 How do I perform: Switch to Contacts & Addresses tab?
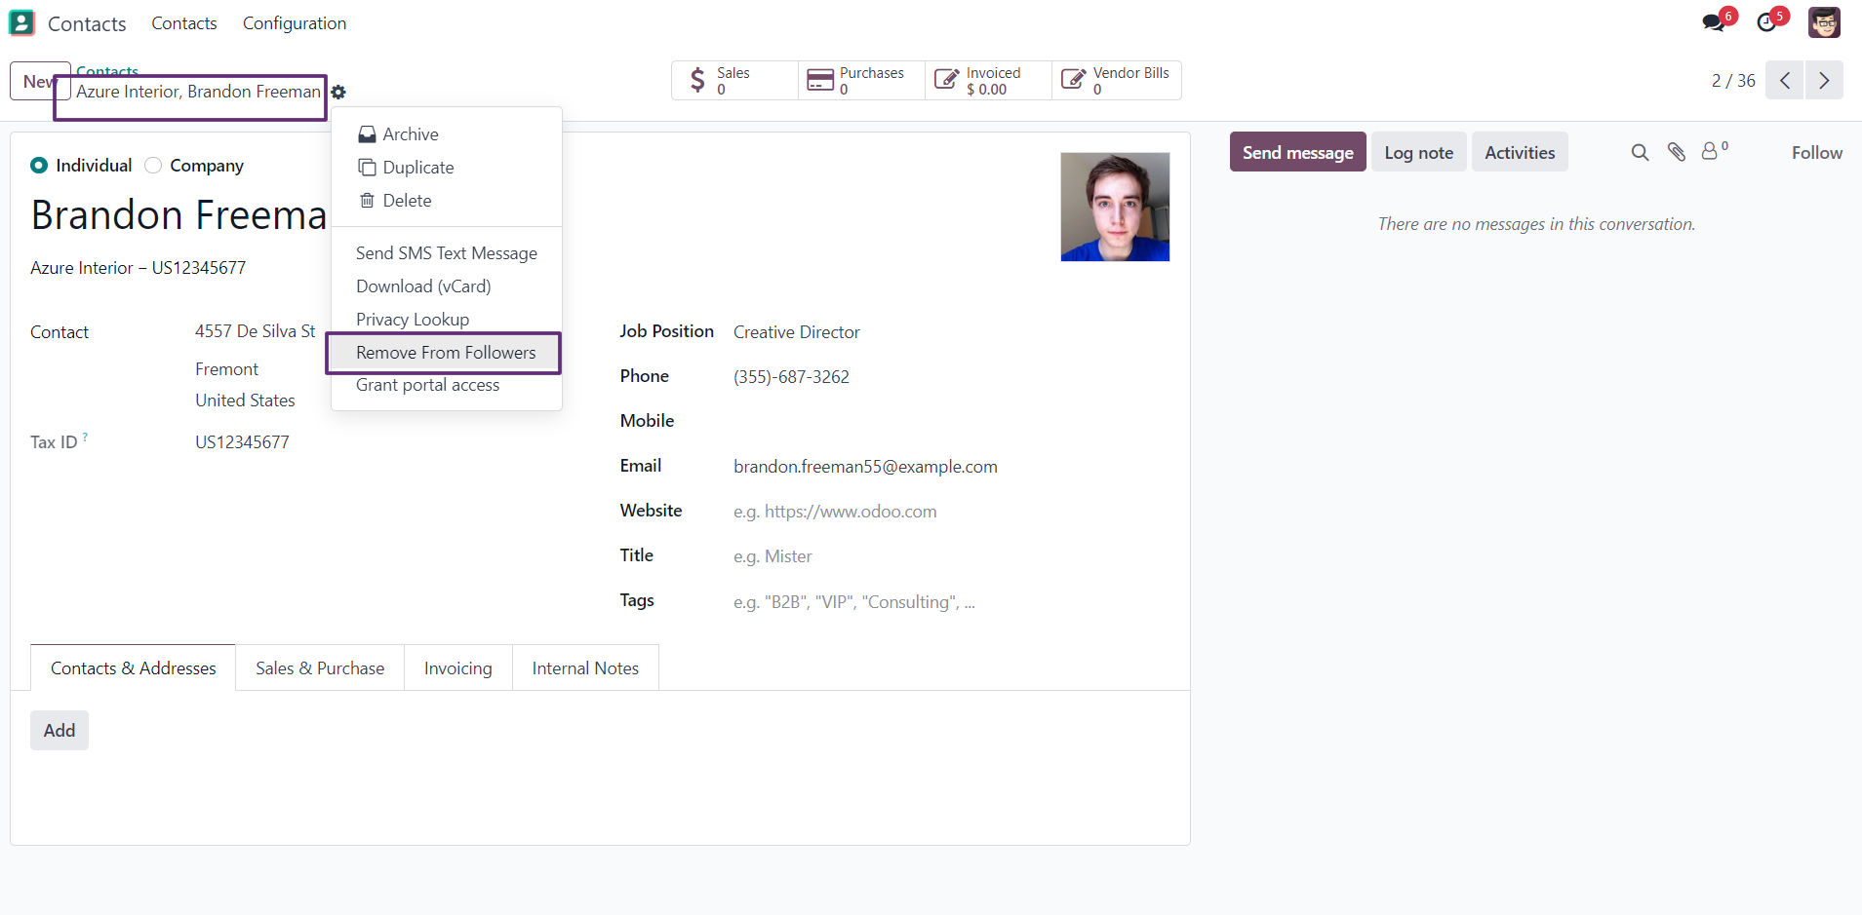pyautogui.click(x=134, y=668)
